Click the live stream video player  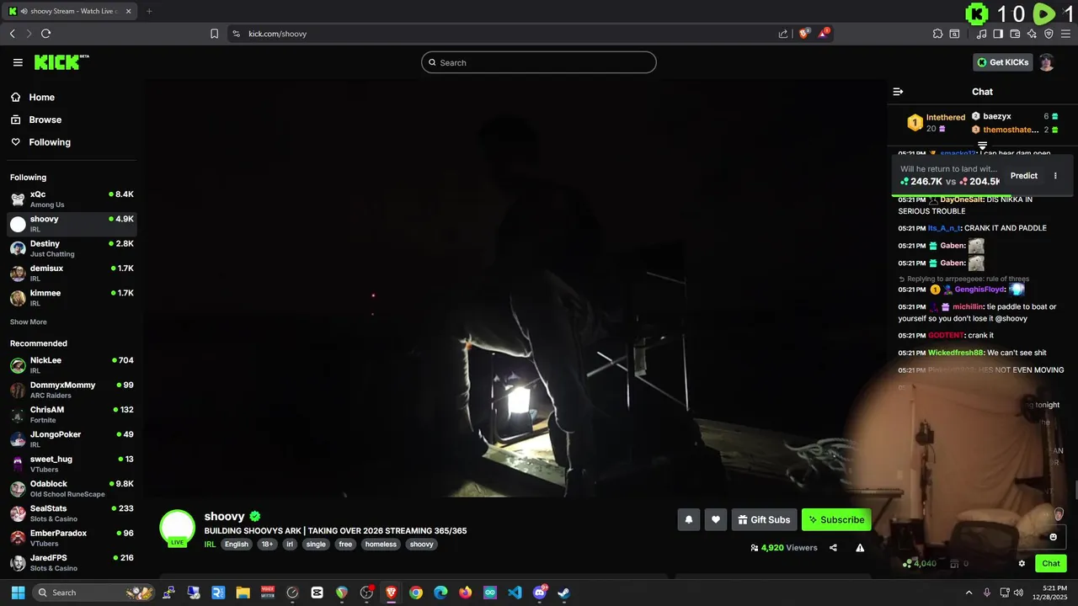point(514,288)
